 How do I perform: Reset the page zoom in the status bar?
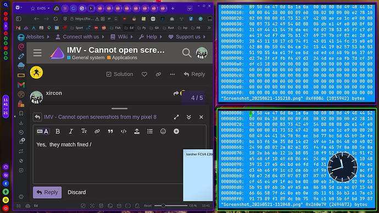(148, 206)
